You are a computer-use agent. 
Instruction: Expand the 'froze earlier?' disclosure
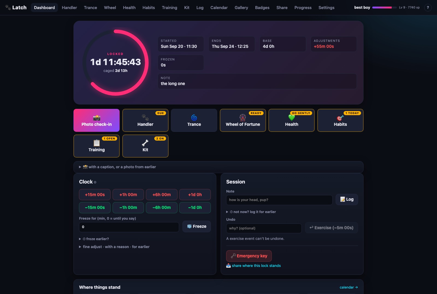(x=94, y=239)
